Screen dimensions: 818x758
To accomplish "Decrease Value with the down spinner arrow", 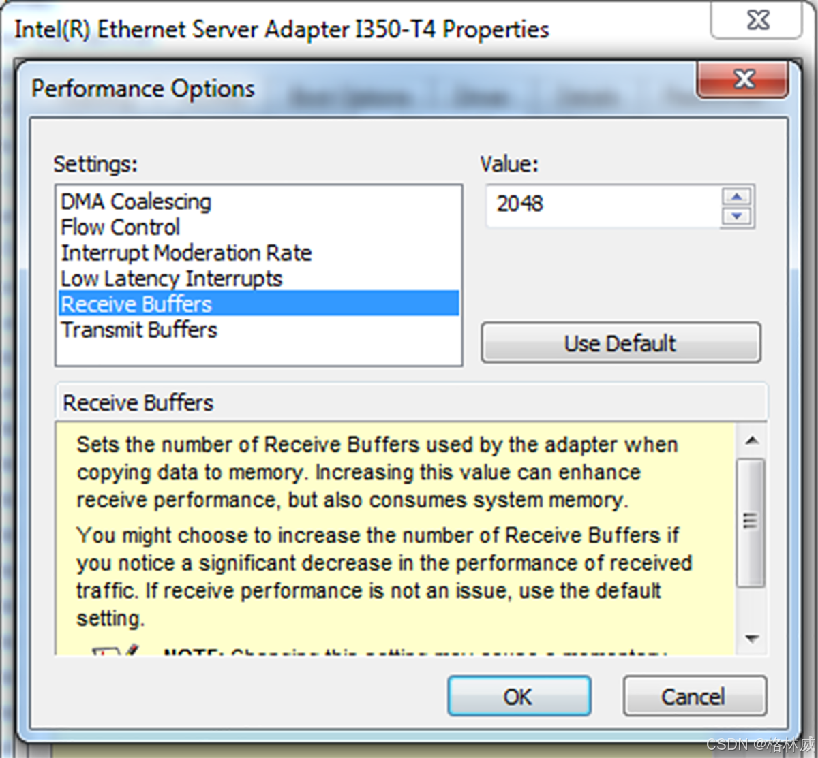I will (736, 217).
